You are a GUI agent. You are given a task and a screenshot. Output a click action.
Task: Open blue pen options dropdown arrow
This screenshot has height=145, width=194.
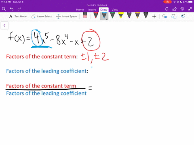pyautogui.click(x=107, y=19)
